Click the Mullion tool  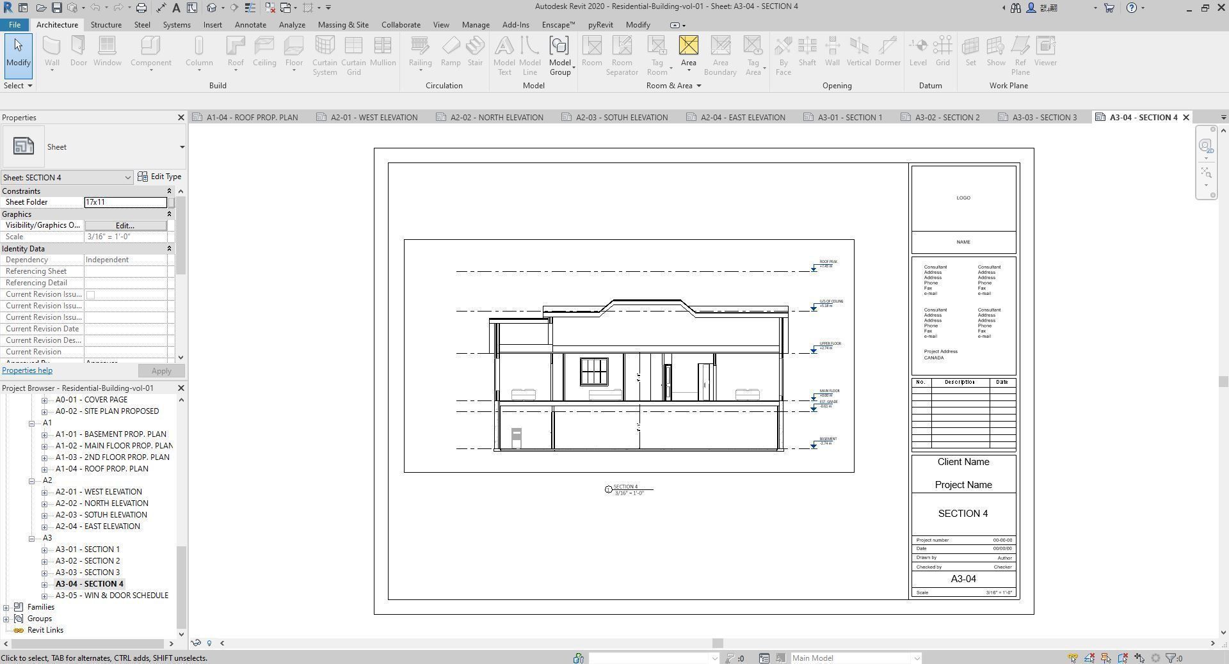point(383,51)
